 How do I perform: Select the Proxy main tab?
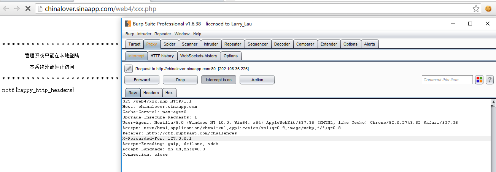[152, 44]
